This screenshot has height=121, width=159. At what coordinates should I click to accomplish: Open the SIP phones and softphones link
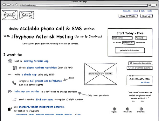point(46,81)
